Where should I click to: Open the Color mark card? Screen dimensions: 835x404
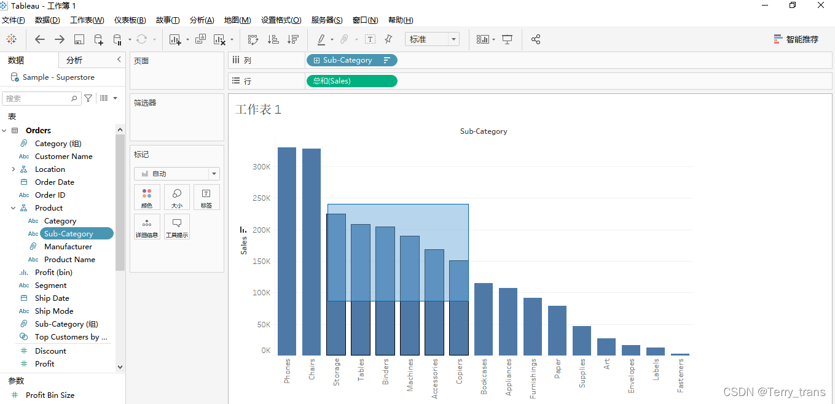[147, 197]
